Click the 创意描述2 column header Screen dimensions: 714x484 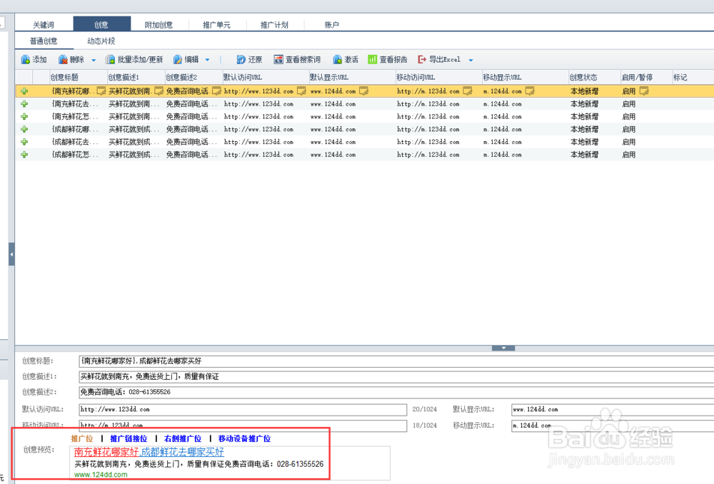tap(193, 77)
